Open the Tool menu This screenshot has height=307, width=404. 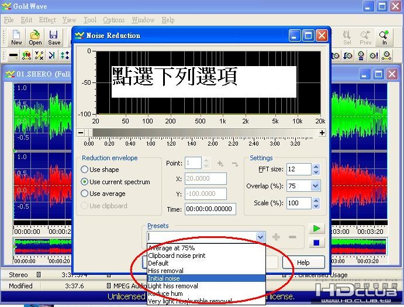[90, 20]
